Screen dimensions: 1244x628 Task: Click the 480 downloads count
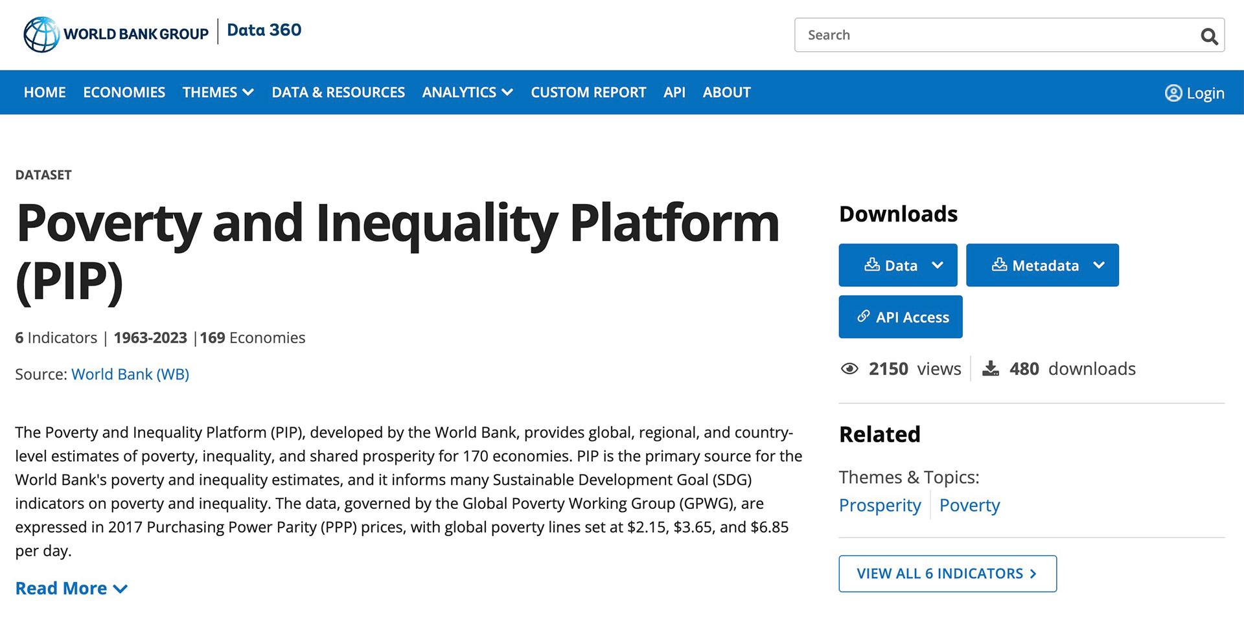click(1072, 369)
